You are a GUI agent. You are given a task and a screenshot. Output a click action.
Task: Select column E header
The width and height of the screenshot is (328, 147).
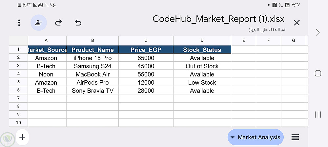coord(243,41)
